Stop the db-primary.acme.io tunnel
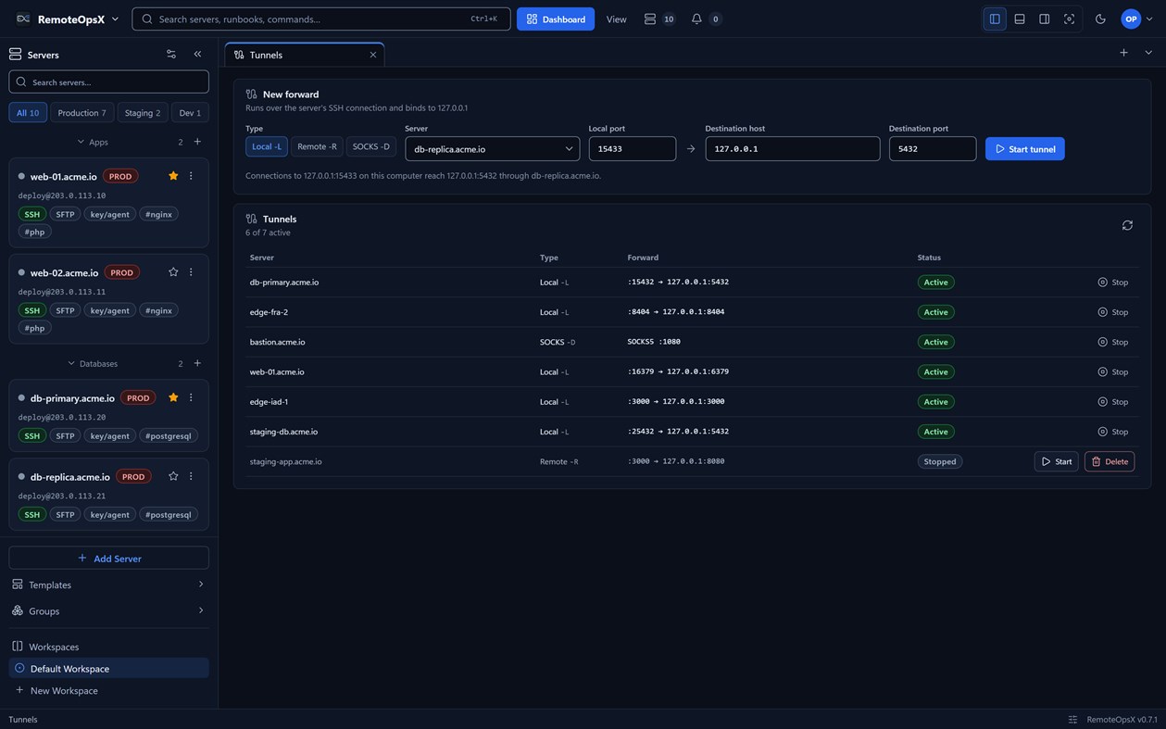 1113,282
